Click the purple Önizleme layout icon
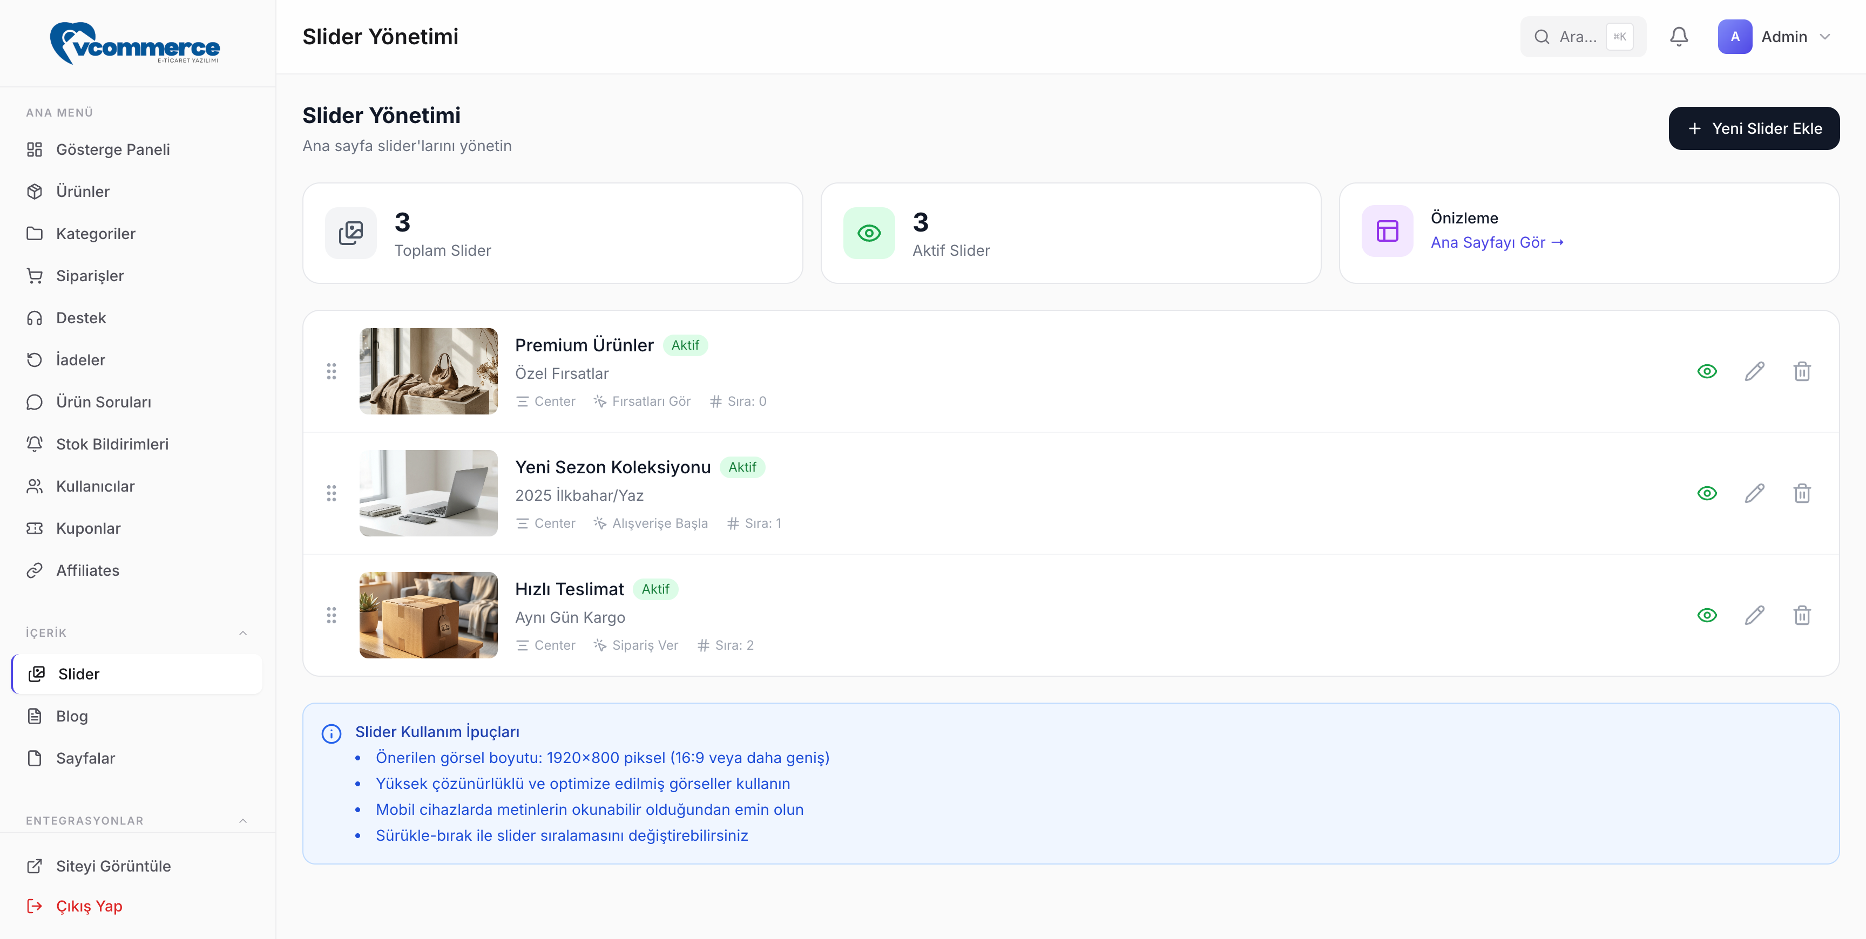Viewport: 1866px width, 939px height. [x=1387, y=232]
